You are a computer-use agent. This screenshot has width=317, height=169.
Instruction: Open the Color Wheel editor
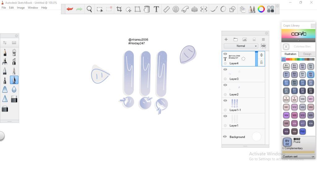tap(261, 9)
